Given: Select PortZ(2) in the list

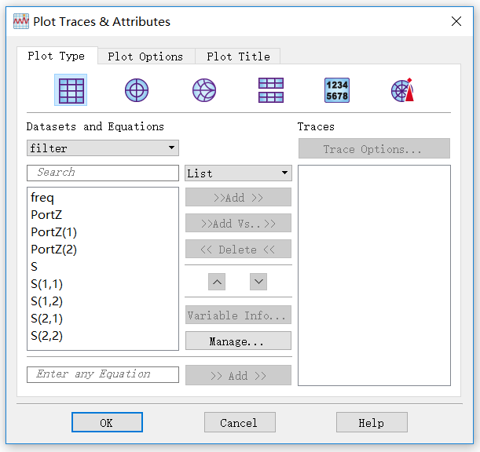Looking at the screenshot, I should click(103, 250).
